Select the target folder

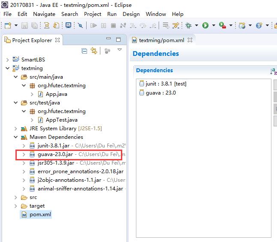pyautogui.click(x=37, y=206)
